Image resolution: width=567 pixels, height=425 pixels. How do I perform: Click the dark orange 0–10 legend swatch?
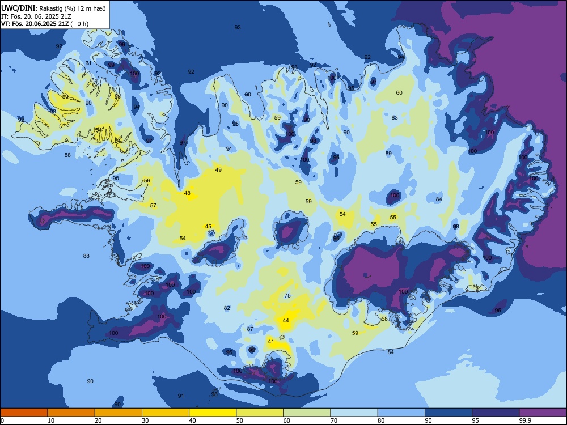[24, 413]
